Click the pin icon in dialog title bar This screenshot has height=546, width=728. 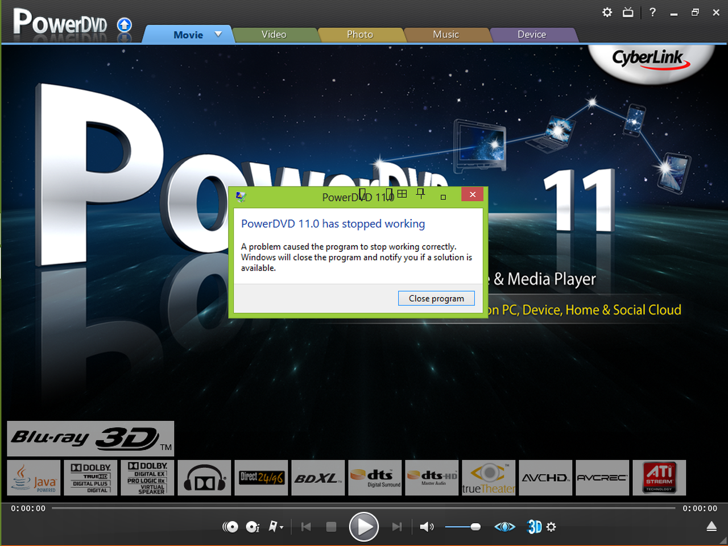pos(420,194)
